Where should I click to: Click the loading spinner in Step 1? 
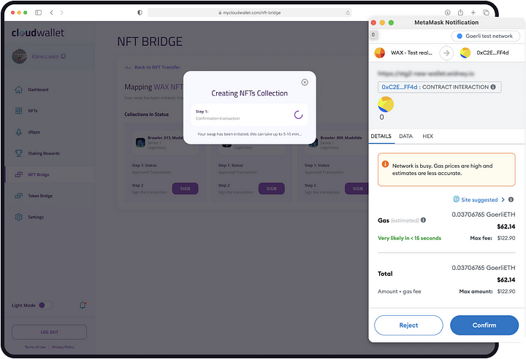click(x=298, y=115)
